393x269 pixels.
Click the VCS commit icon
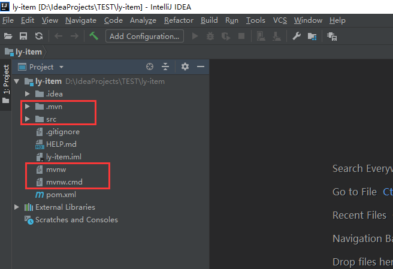click(x=277, y=37)
